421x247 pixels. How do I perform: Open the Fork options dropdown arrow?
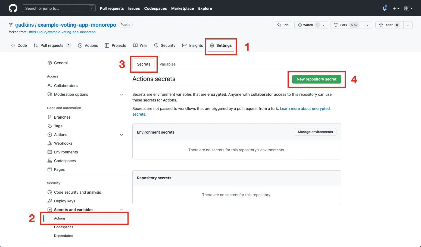367,25
